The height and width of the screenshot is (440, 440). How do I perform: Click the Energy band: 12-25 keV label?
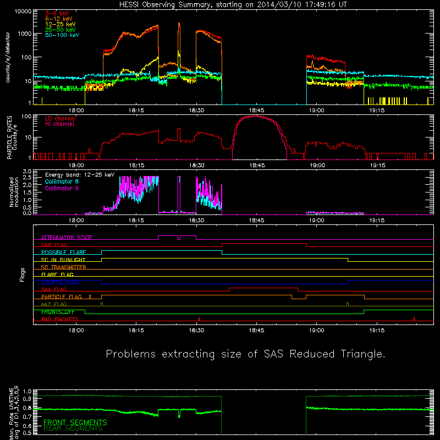coord(80,175)
